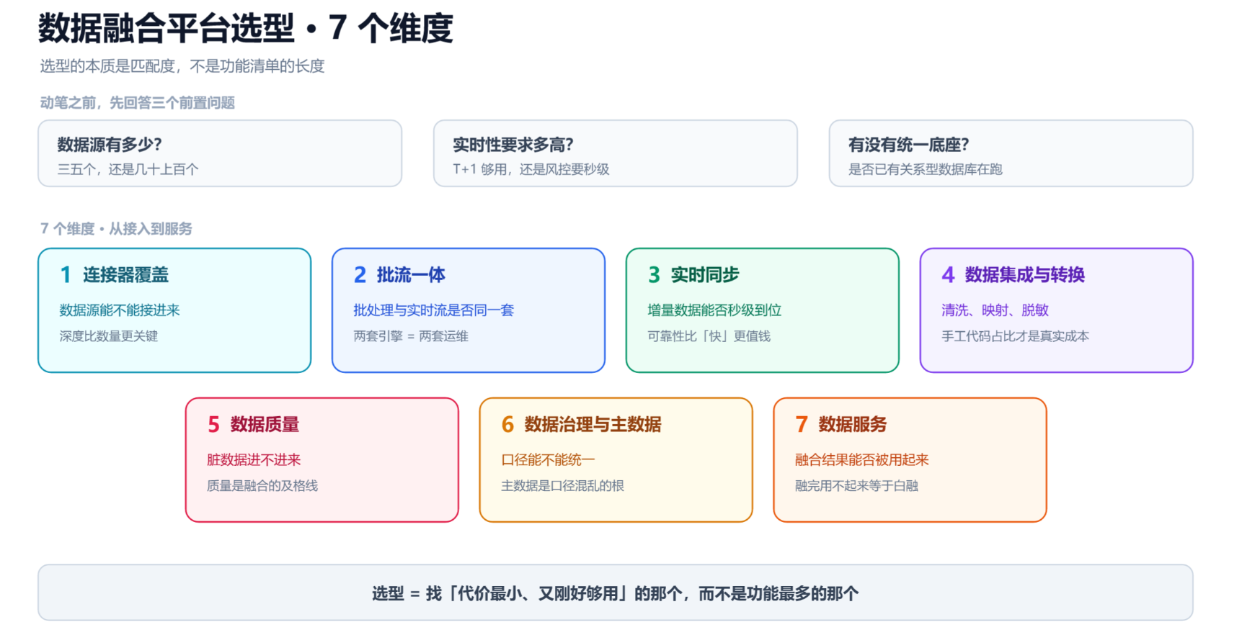Click the 数据集成与转换 purple card

click(x=1057, y=310)
